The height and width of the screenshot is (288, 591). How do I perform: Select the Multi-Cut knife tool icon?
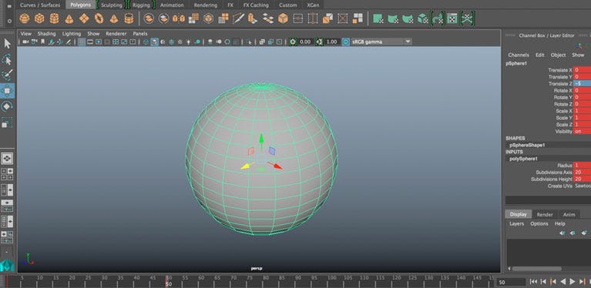click(x=238, y=18)
